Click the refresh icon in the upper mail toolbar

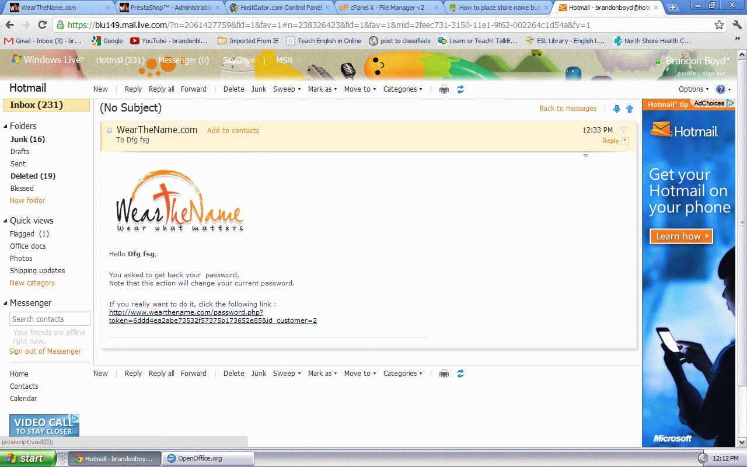[460, 89]
